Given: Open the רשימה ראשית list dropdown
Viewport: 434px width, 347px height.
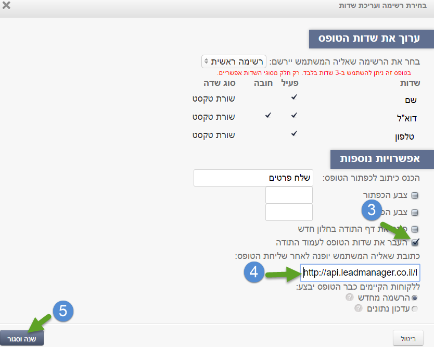Looking at the screenshot, I should [234, 61].
